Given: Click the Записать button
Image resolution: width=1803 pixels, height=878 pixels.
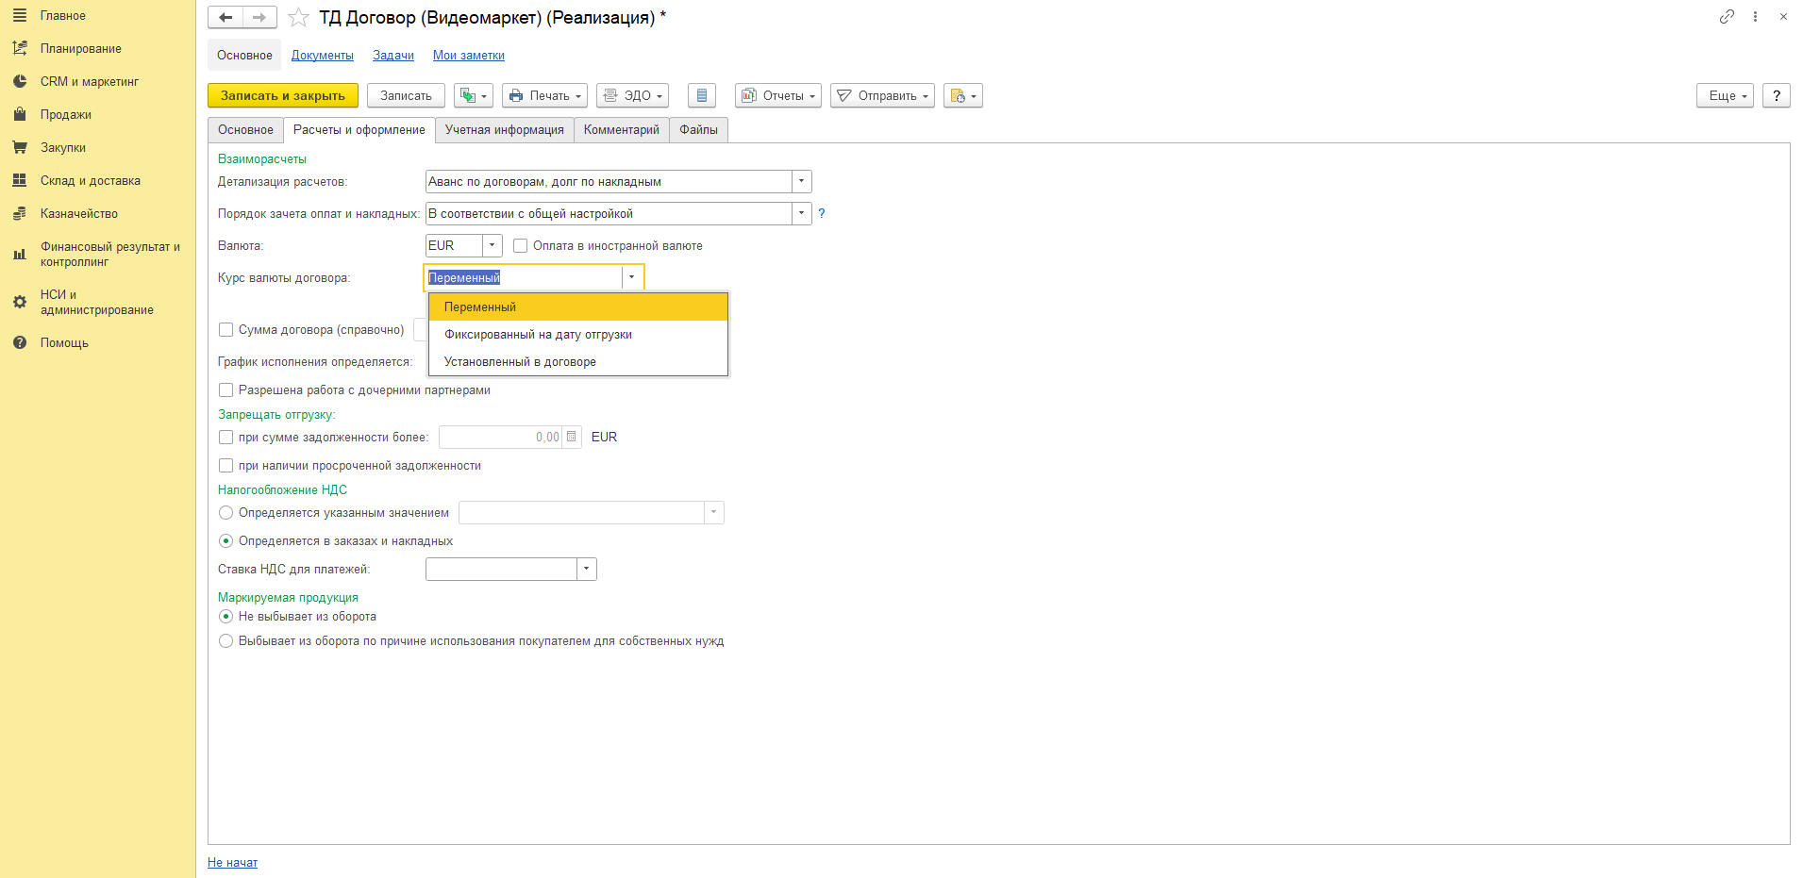Looking at the screenshot, I should [x=406, y=95].
